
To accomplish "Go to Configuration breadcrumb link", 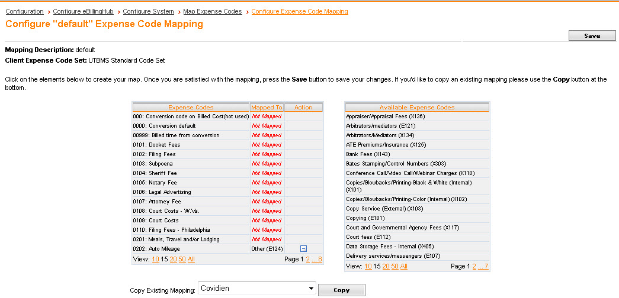I will (24, 12).
